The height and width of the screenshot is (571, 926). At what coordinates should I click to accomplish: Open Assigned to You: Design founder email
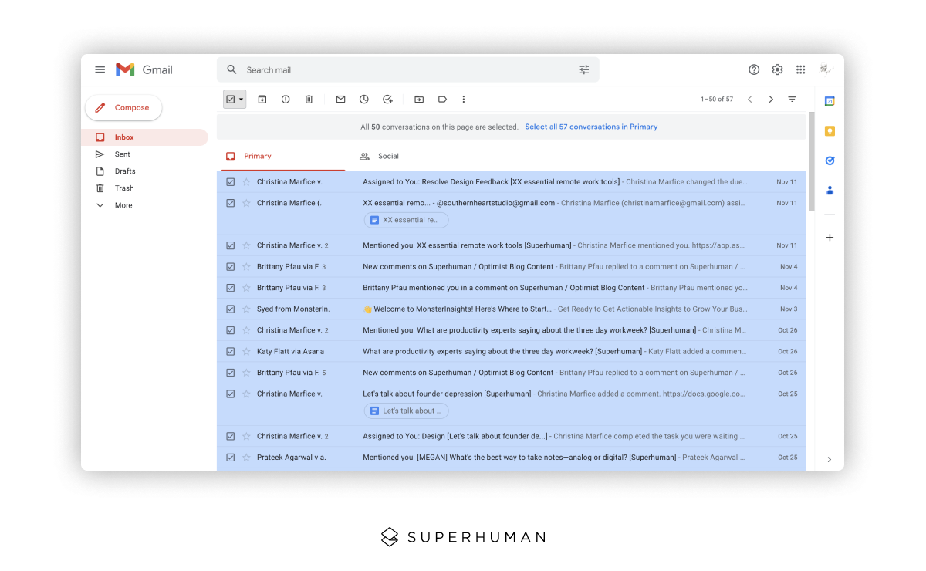click(x=511, y=436)
